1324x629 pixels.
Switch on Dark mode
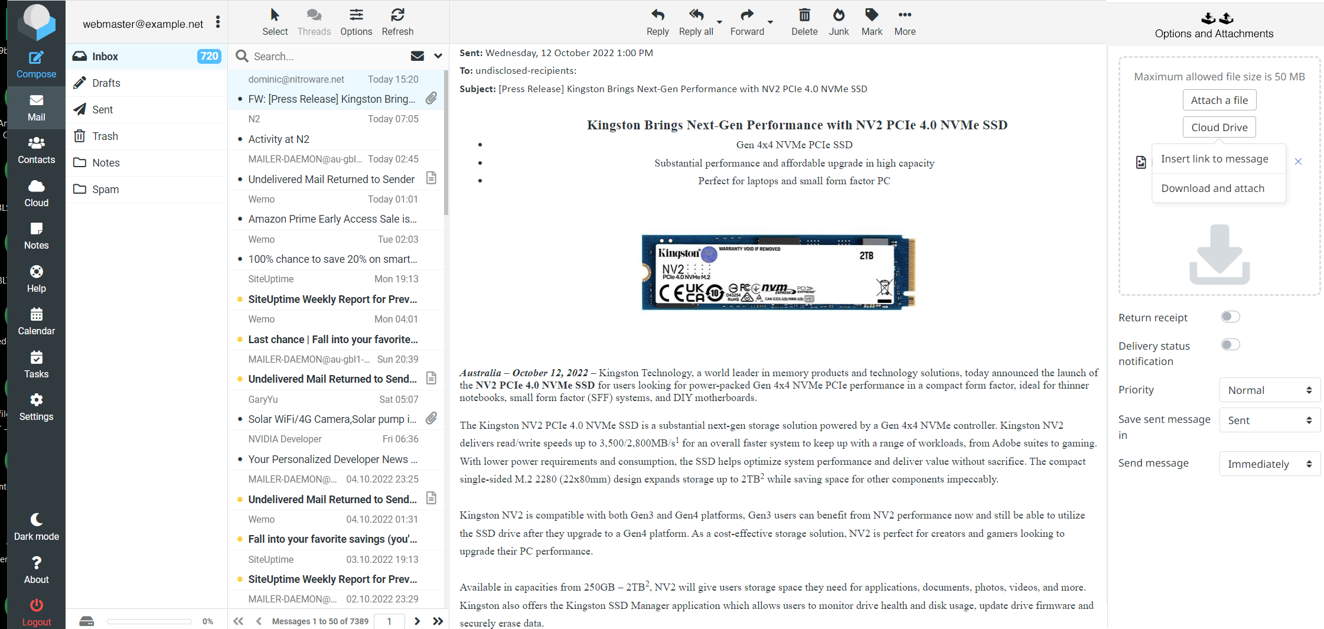click(x=36, y=527)
